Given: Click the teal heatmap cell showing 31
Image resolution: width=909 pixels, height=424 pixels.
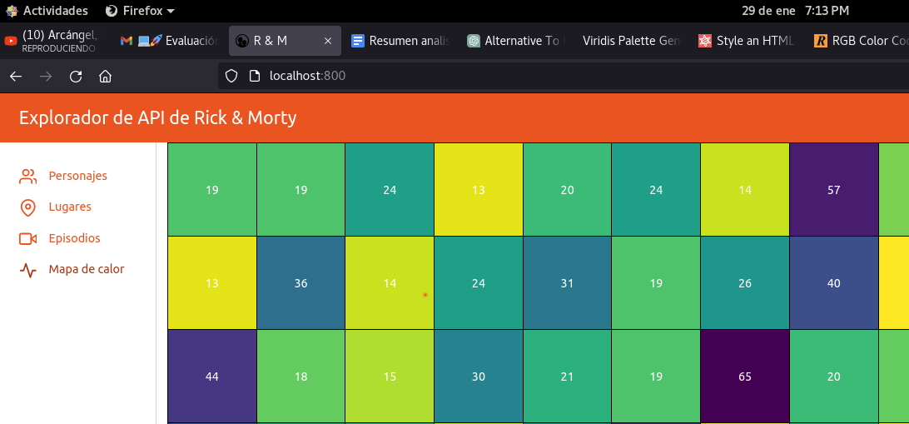Looking at the screenshot, I should [x=567, y=283].
